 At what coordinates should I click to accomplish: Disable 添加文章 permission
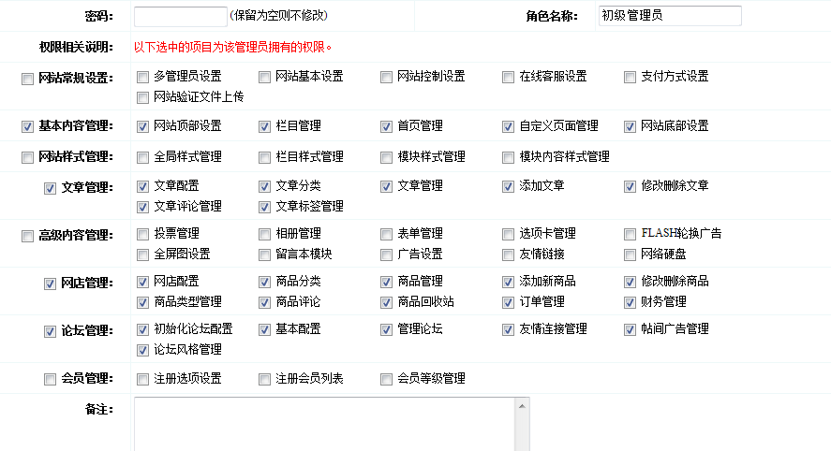click(508, 186)
